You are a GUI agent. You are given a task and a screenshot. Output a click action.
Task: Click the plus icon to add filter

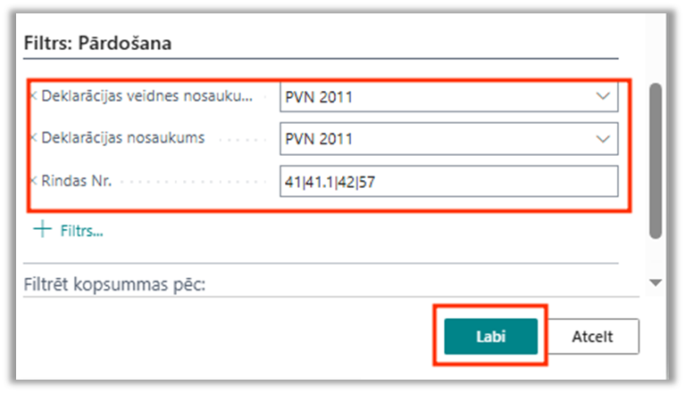tap(43, 230)
